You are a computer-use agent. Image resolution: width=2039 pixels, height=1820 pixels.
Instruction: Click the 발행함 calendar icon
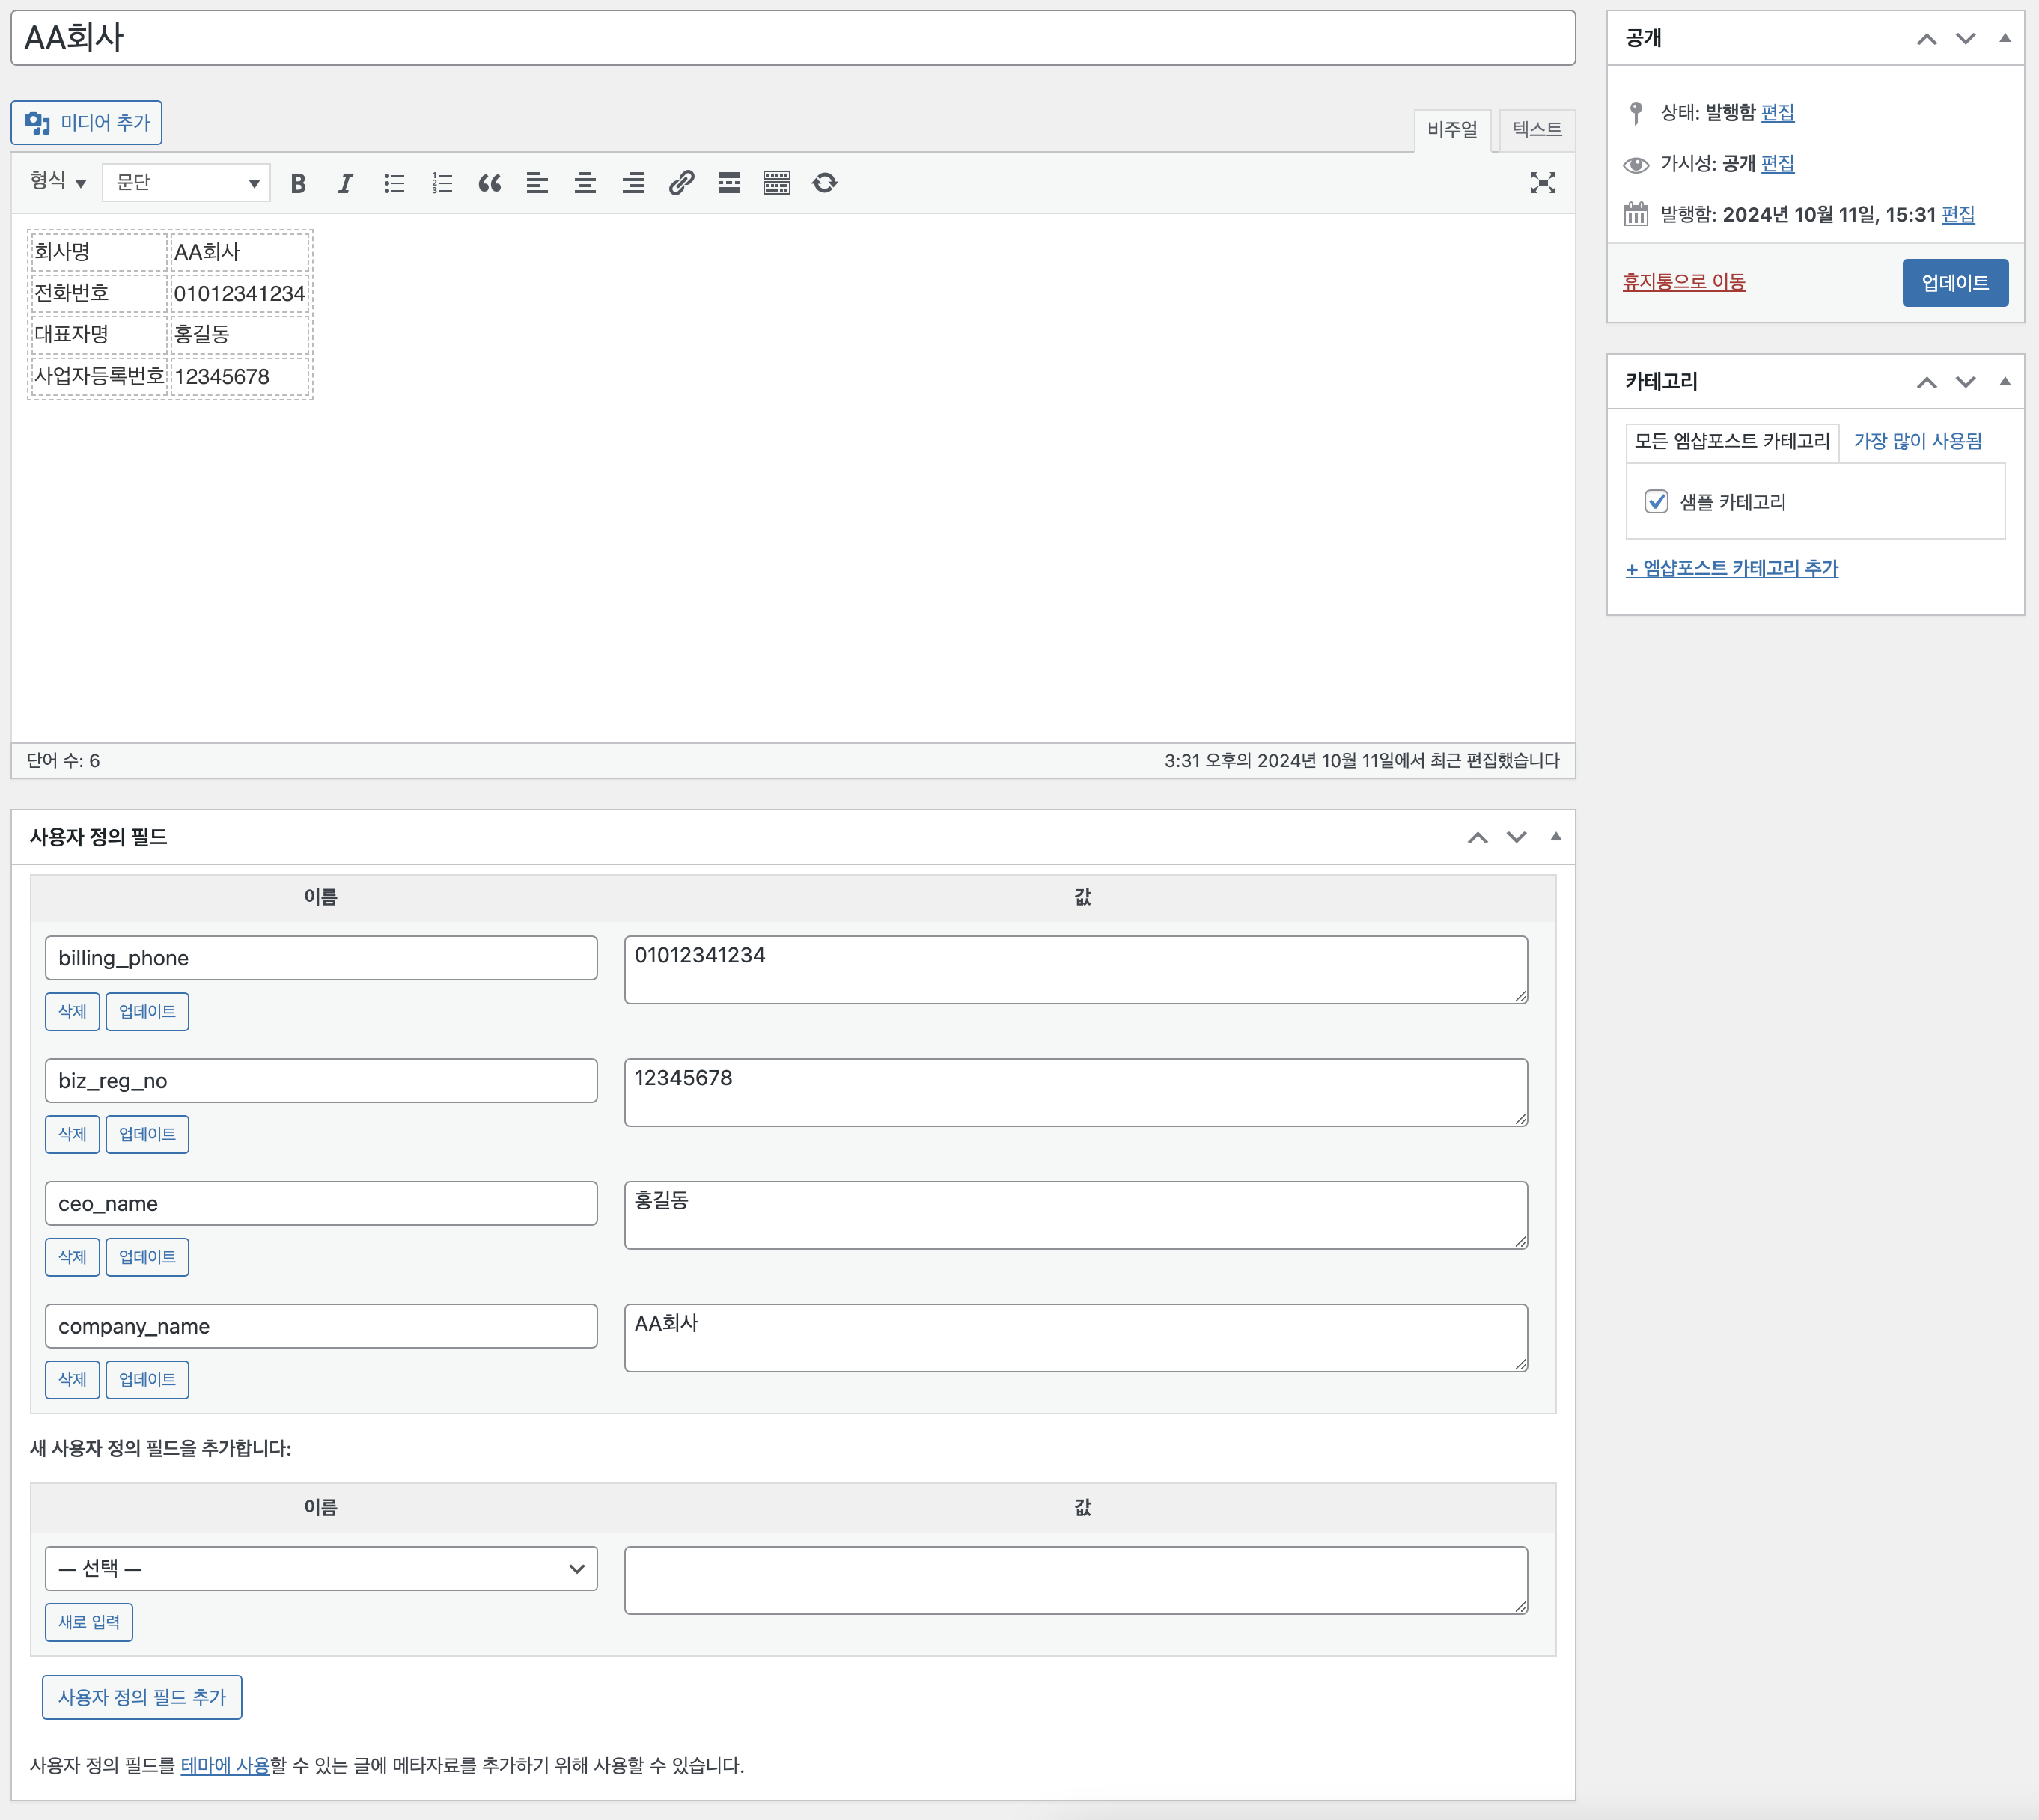point(1636,214)
